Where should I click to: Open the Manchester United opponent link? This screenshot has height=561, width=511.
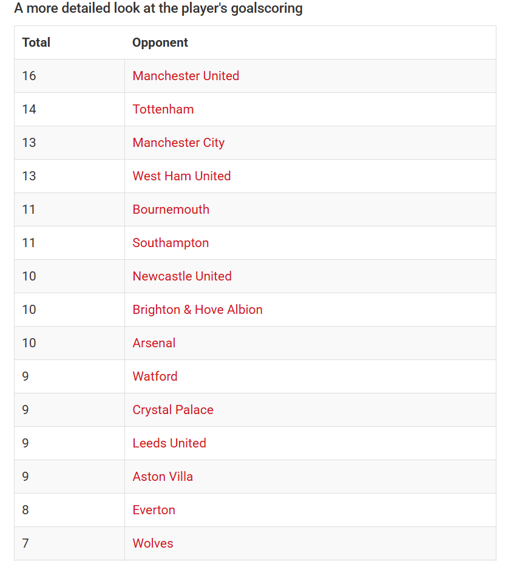tap(186, 76)
